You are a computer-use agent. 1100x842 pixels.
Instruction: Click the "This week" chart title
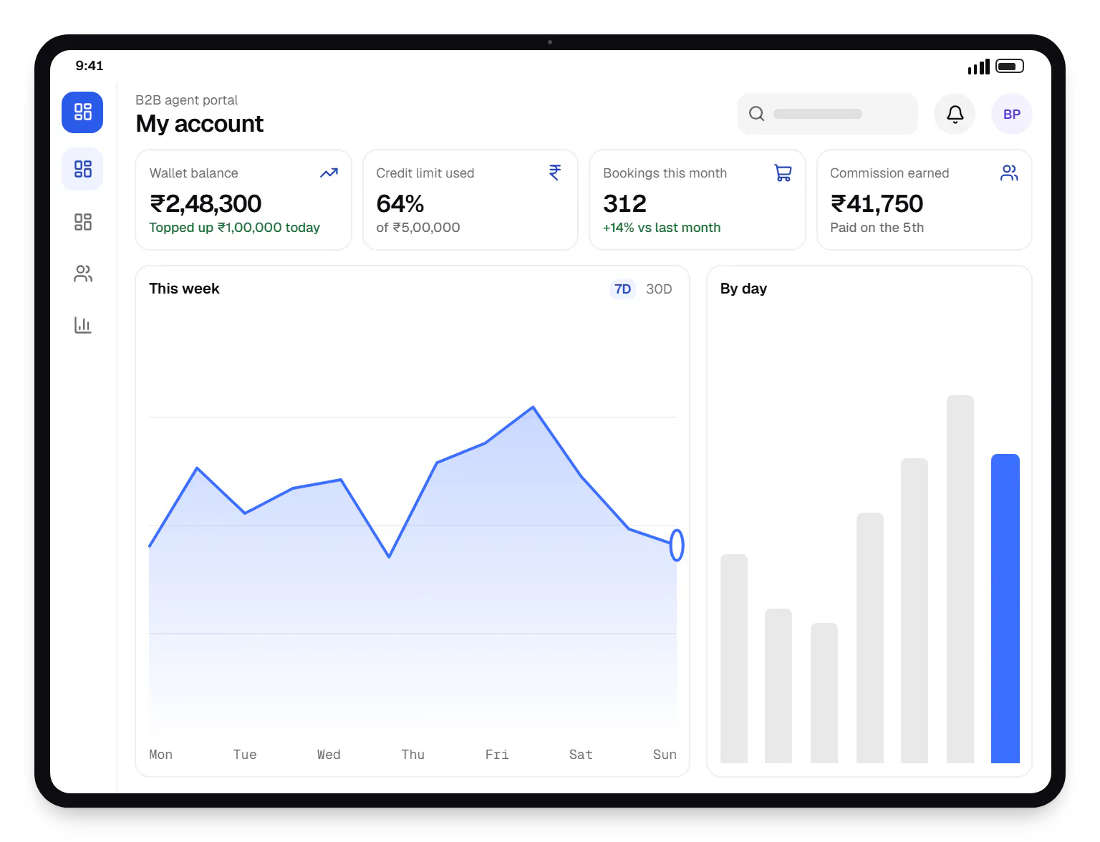coord(184,289)
